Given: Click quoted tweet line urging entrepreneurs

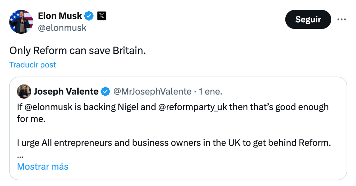Looking at the screenshot, I should coord(173,143).
